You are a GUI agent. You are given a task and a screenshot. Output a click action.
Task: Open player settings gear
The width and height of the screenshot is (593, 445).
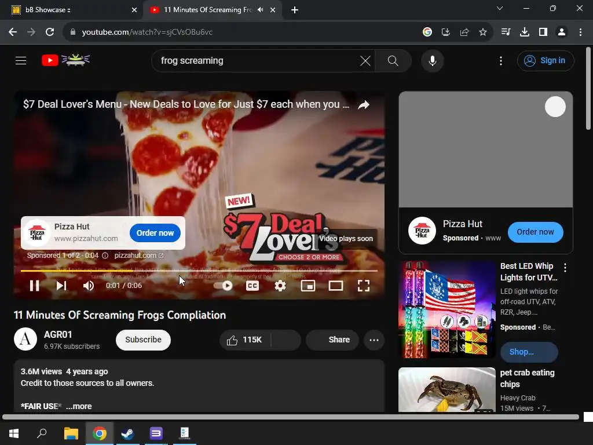click(x=280, y=286)
